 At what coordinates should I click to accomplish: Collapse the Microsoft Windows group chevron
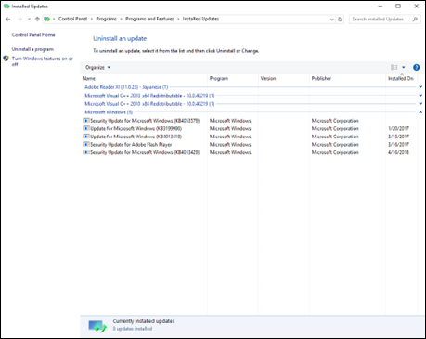click(x=420, y=112)
